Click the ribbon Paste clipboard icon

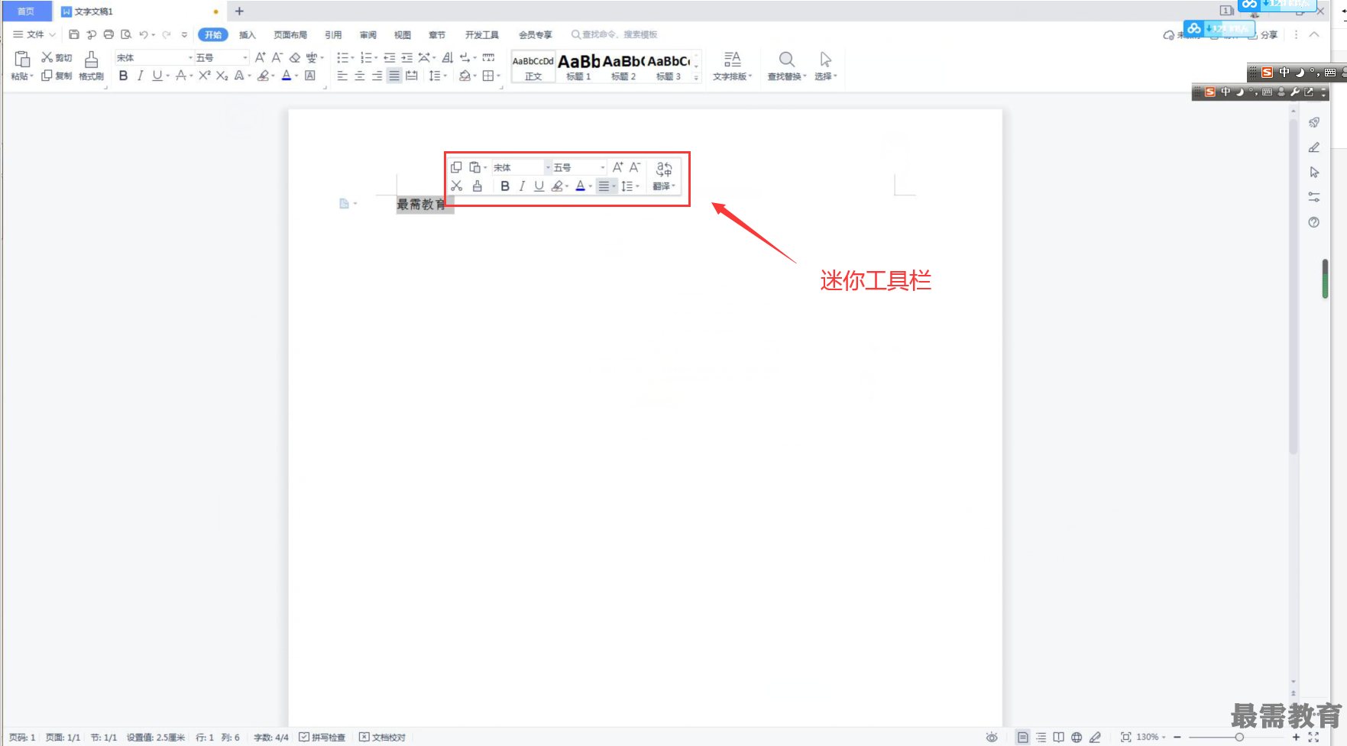click(x=22, y=60)
